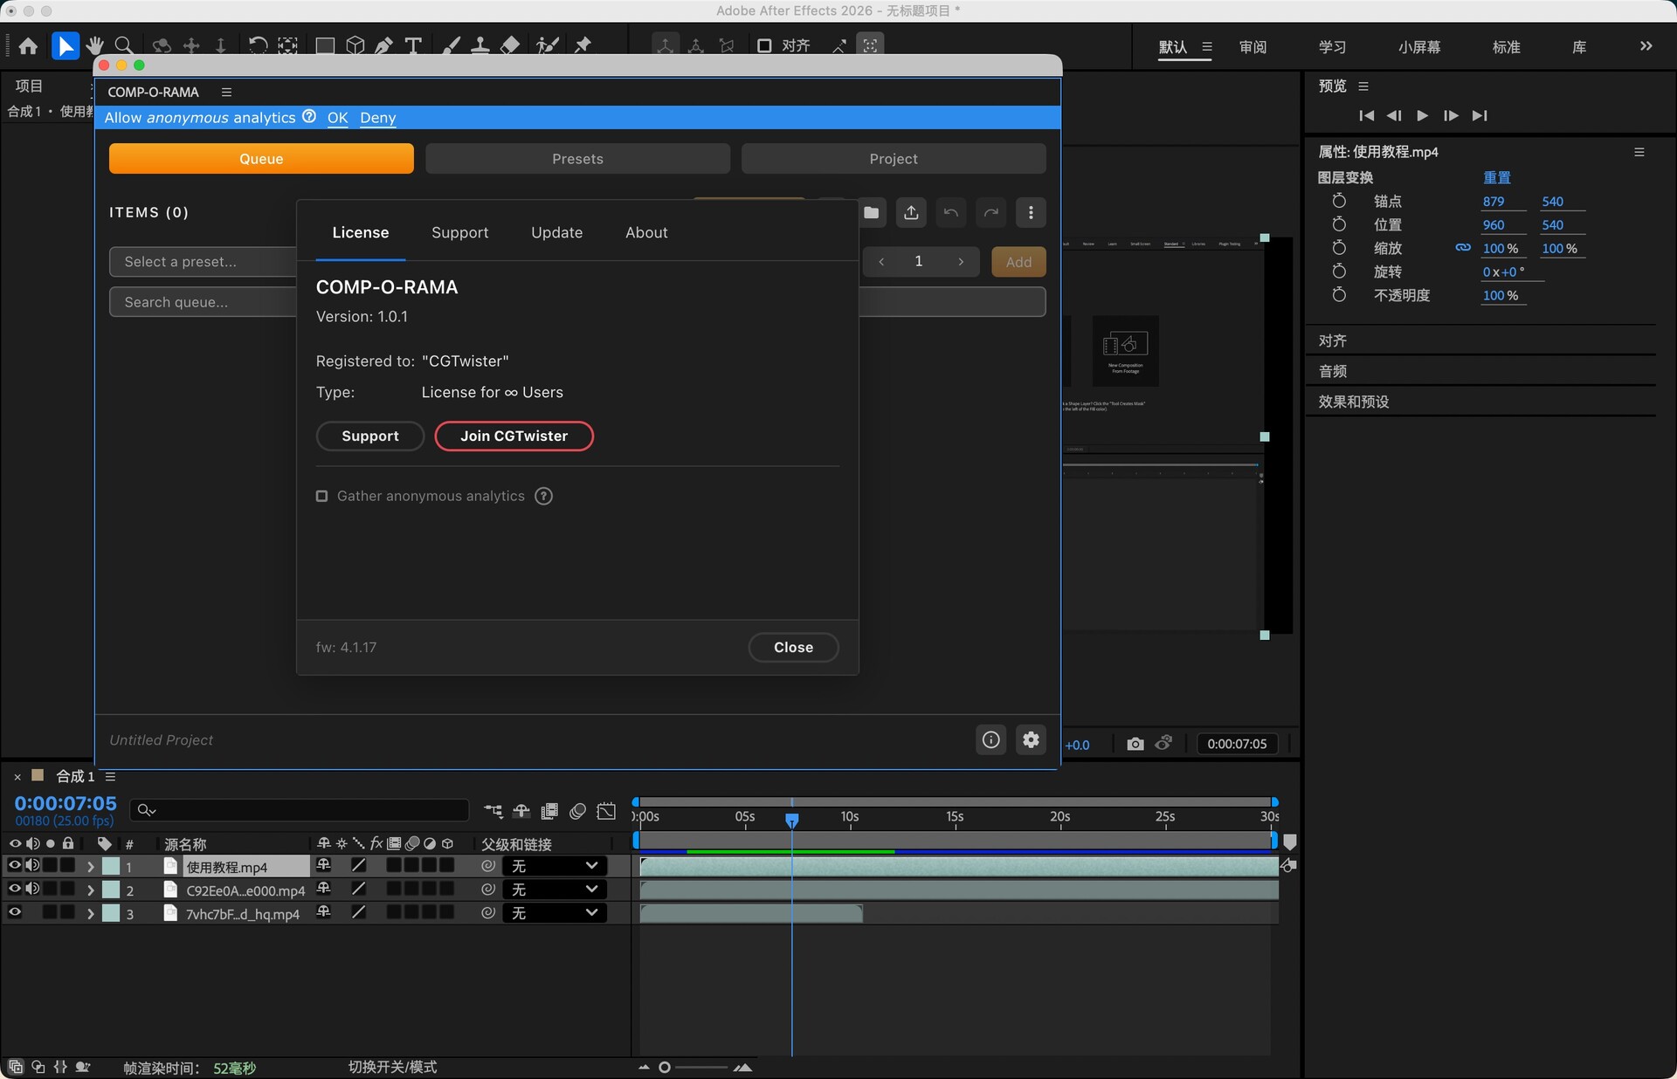Select the Eraser tool
Image resolution: width=1677 pixels, height=1079 pixels.
(x=510, y=45)
